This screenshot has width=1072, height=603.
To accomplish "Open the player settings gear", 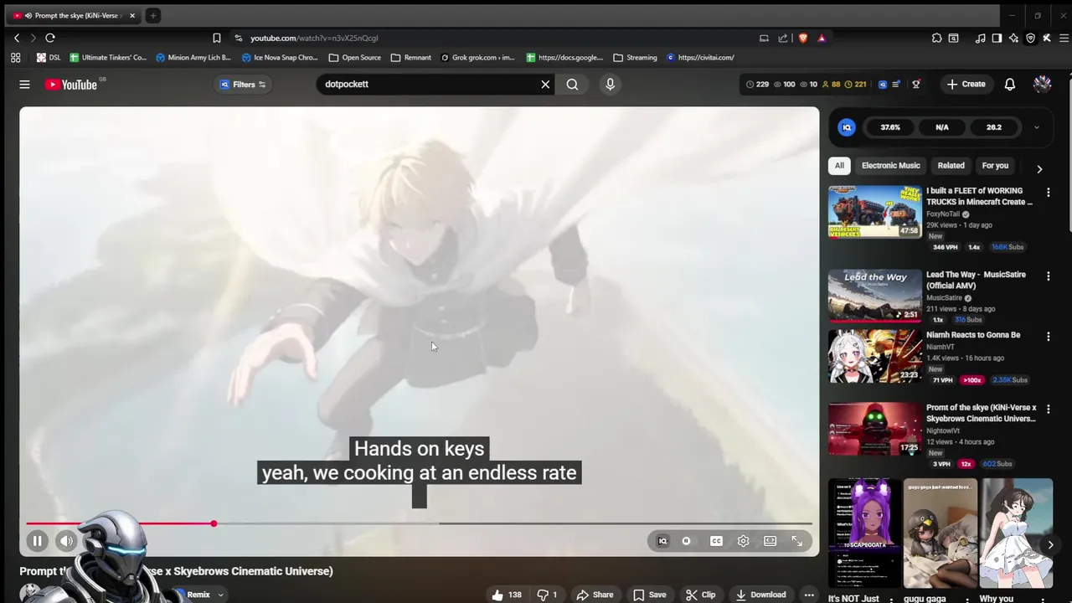I will pyautogui.click(x=743, y=541).
